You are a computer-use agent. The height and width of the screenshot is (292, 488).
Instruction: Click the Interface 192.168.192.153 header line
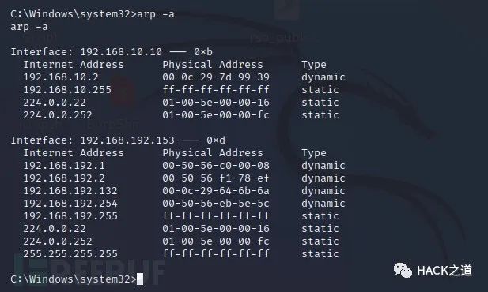(118, 140)
